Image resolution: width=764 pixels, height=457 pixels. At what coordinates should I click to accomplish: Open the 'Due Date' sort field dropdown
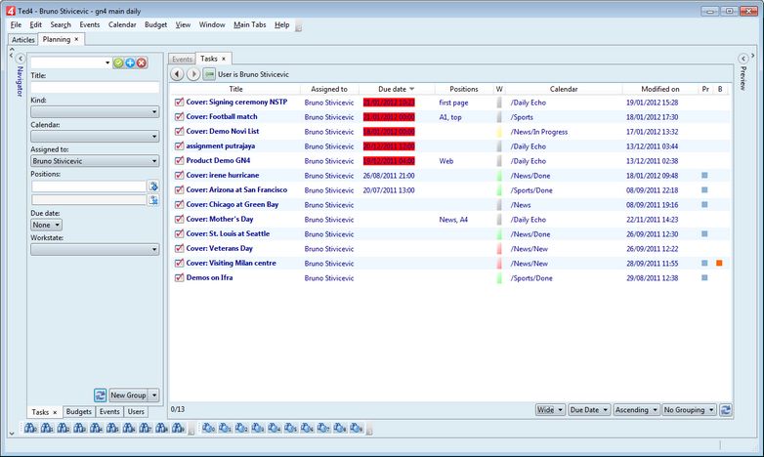[588, 410]
